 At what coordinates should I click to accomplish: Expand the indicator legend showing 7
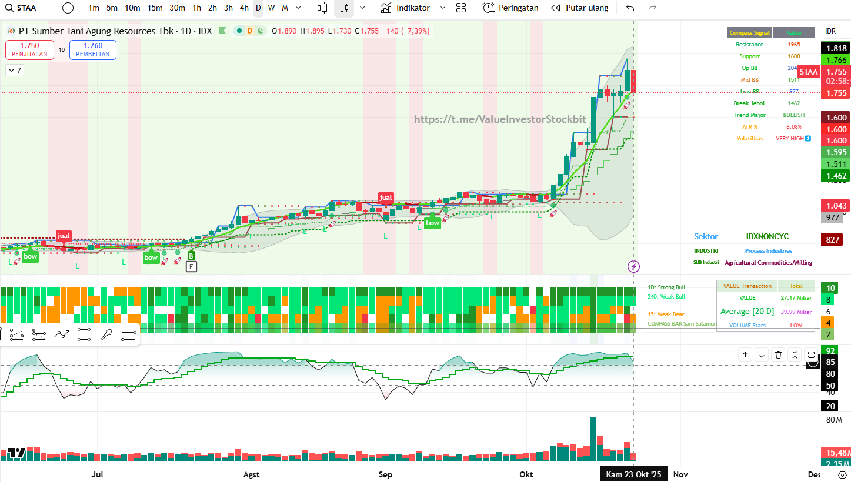[15, 70]
